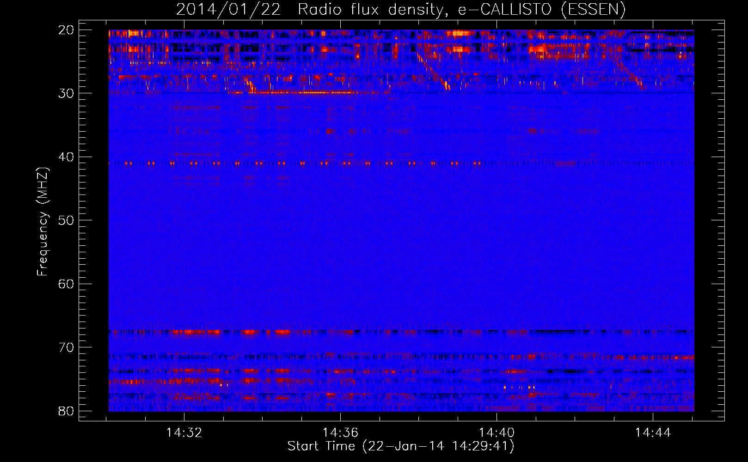Click the 14:32 time tick label

(x=184, y=433)
